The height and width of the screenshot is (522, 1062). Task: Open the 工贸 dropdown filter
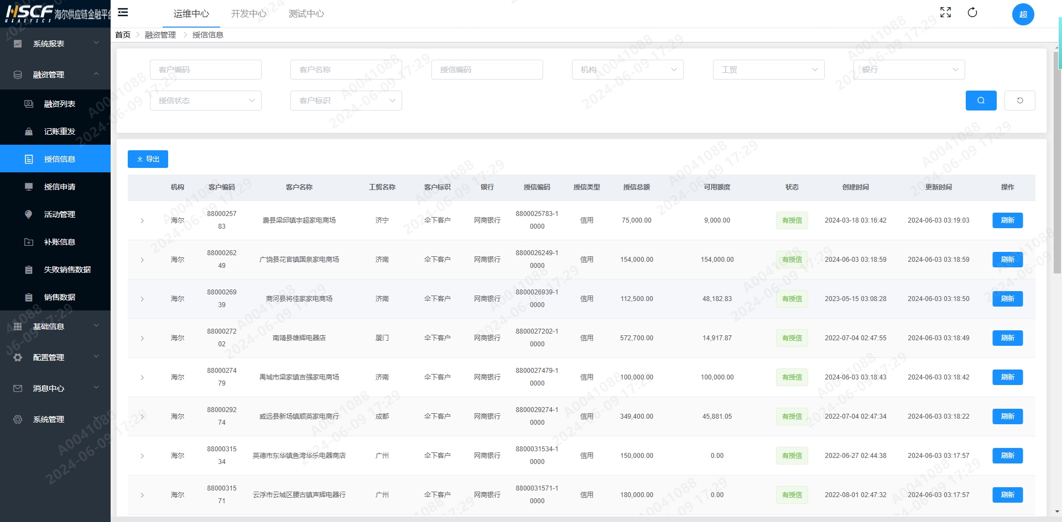tap(769, 70)
